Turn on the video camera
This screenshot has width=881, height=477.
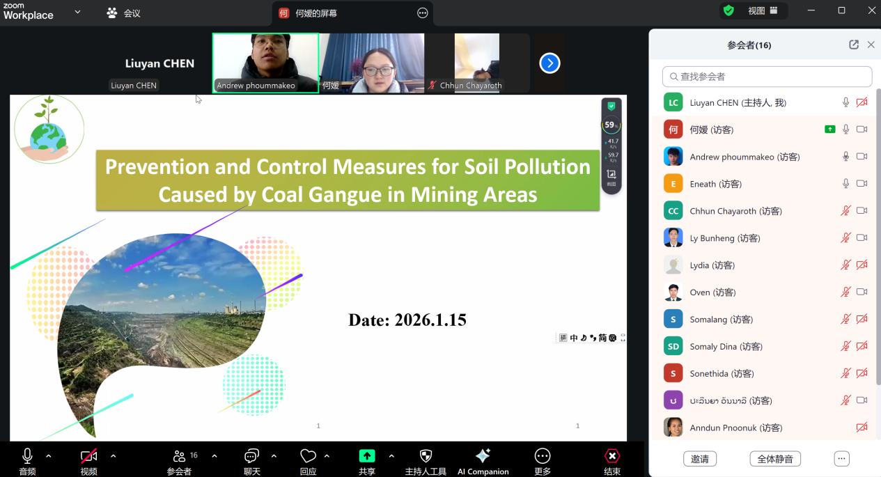[88, 456]
